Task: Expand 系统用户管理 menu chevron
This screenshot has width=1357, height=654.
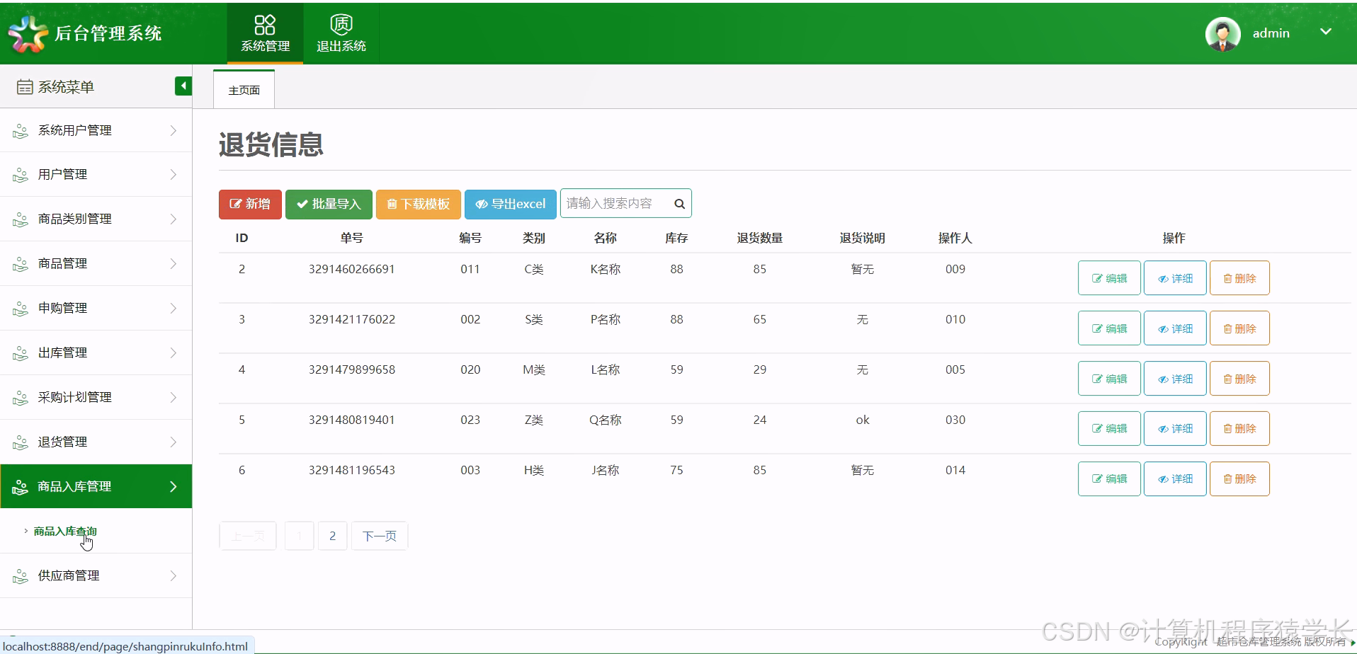Action: coord(174,130)
